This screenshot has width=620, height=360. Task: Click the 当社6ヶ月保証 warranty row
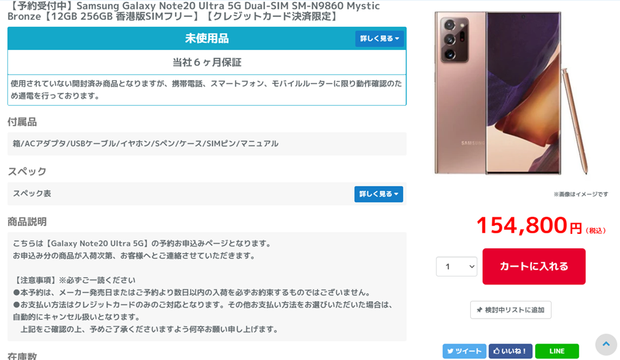coord(207,62)
